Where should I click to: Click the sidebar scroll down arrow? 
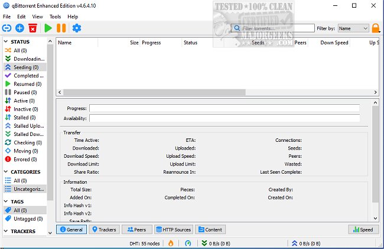click(50, 233)
